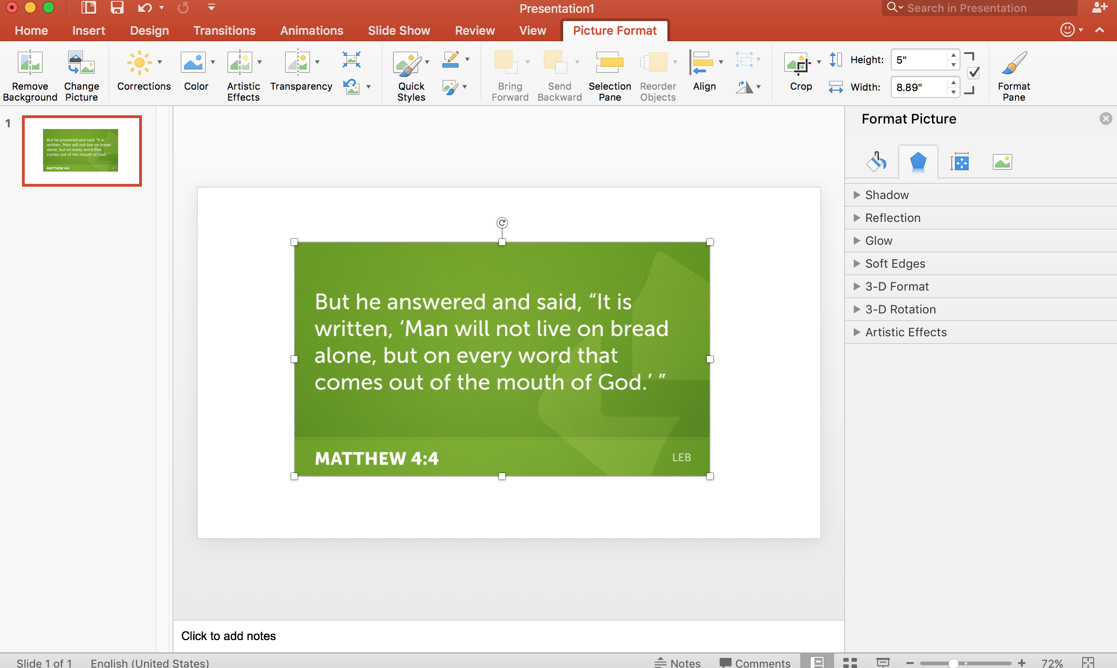Open the Slide Show ribbon tab
This screenshot has height=668, width=1117.
tap(398, 30)
